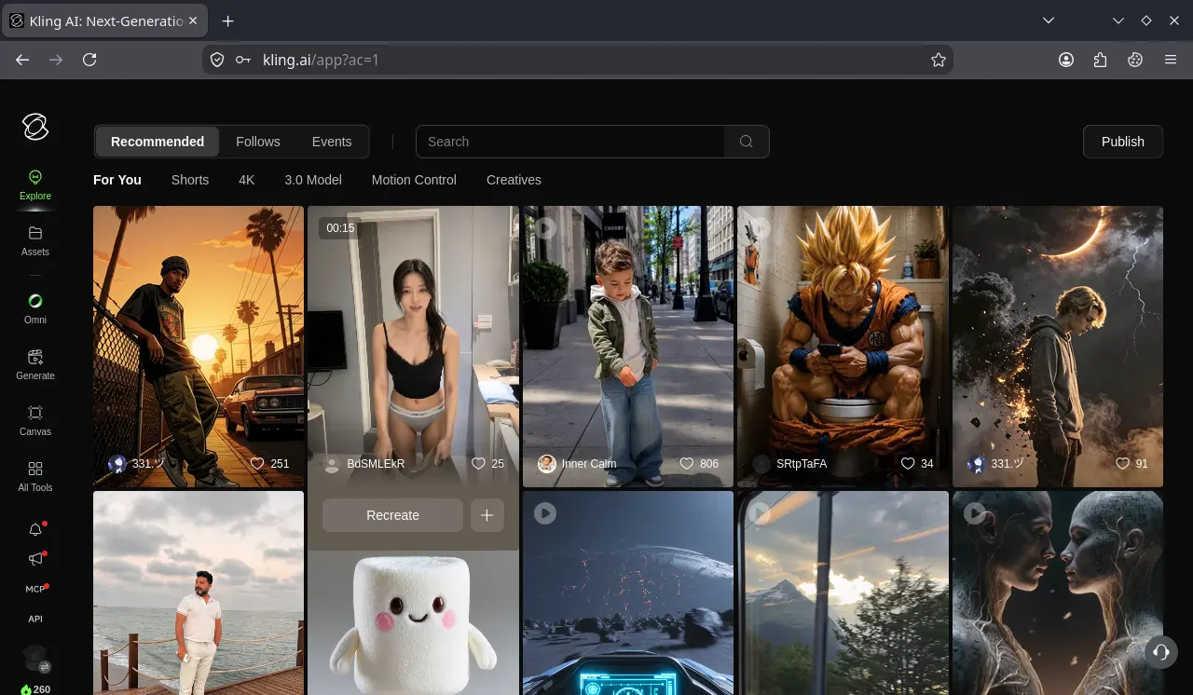Screen dimensions: 1193x695
Task: Open the Canvas tool in sidebar
Action: 35,420
